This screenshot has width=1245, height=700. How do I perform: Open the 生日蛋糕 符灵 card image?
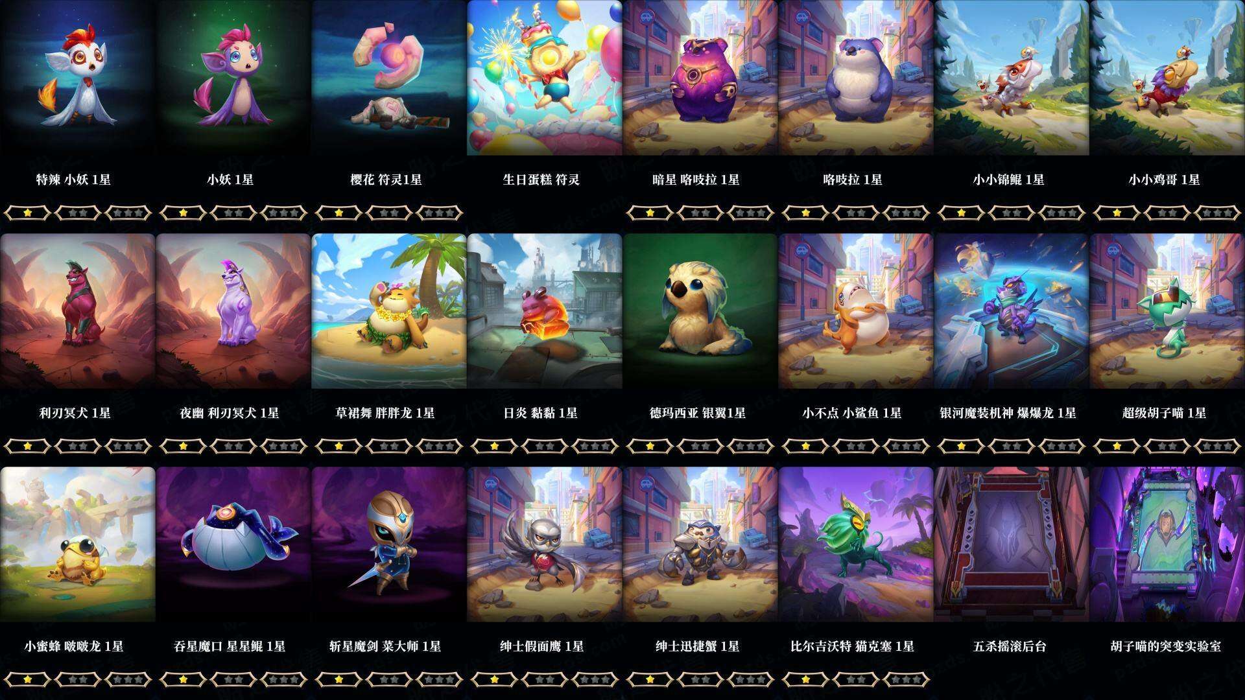(545, 78)
